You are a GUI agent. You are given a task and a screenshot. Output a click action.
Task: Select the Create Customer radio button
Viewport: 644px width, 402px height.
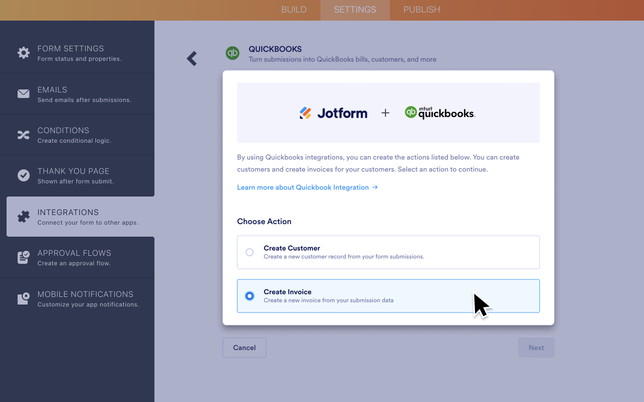(250, 252)
